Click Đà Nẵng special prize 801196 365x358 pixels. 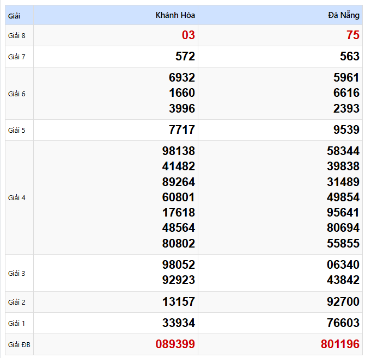[340, 344]
